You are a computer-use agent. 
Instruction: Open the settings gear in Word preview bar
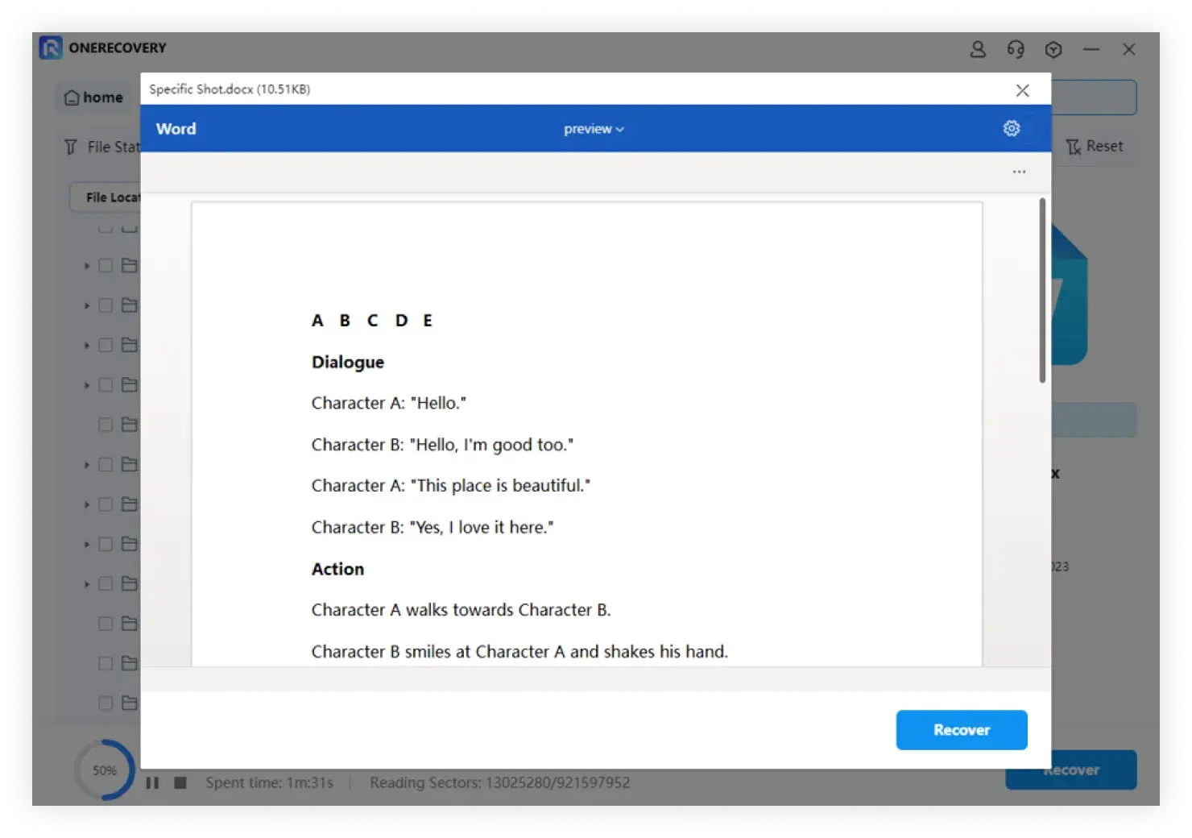point(1012,128)
